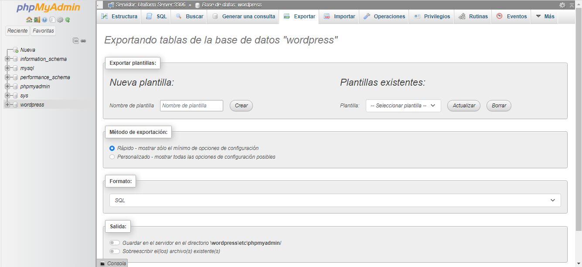Open the Formato dropdown showing SQL

coord(336,200)
